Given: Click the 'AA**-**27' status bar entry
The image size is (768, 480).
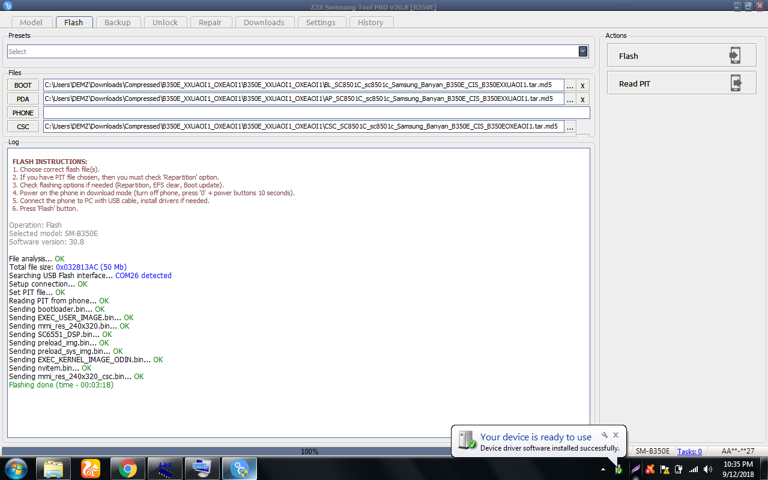Looking at the screenshot, I should (737, 451).
